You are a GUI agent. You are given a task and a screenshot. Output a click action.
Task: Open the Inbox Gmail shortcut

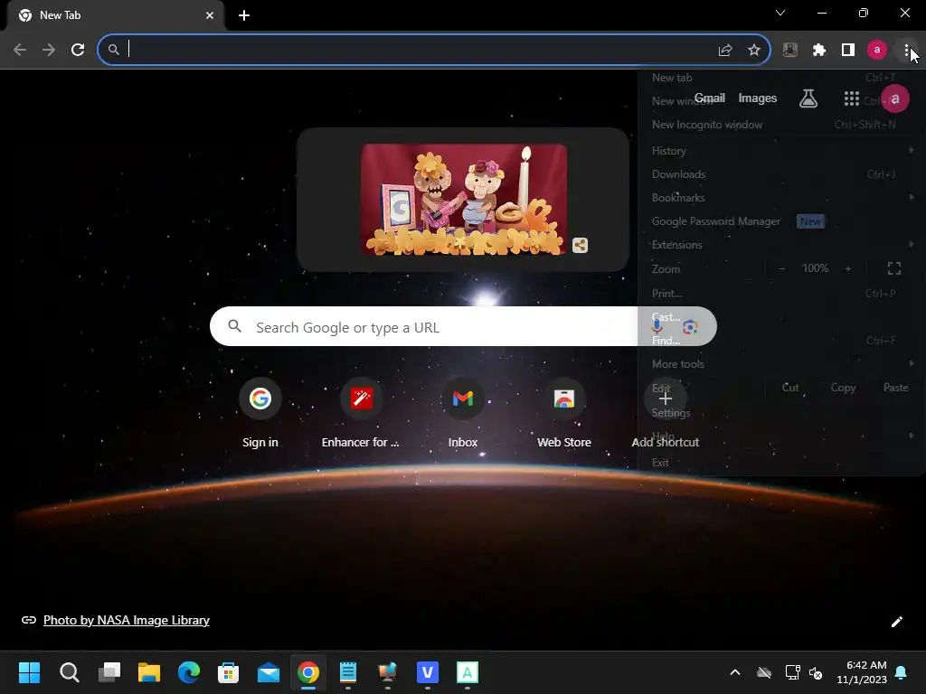(463, 413)
